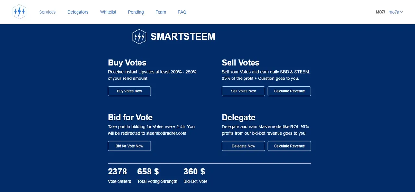Screen dimensions: 415x192
Task: Click the Sell Votes Now button
Action: (x=243, y=91)
